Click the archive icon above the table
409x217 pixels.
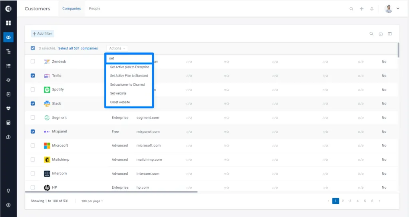click(381, 34)
